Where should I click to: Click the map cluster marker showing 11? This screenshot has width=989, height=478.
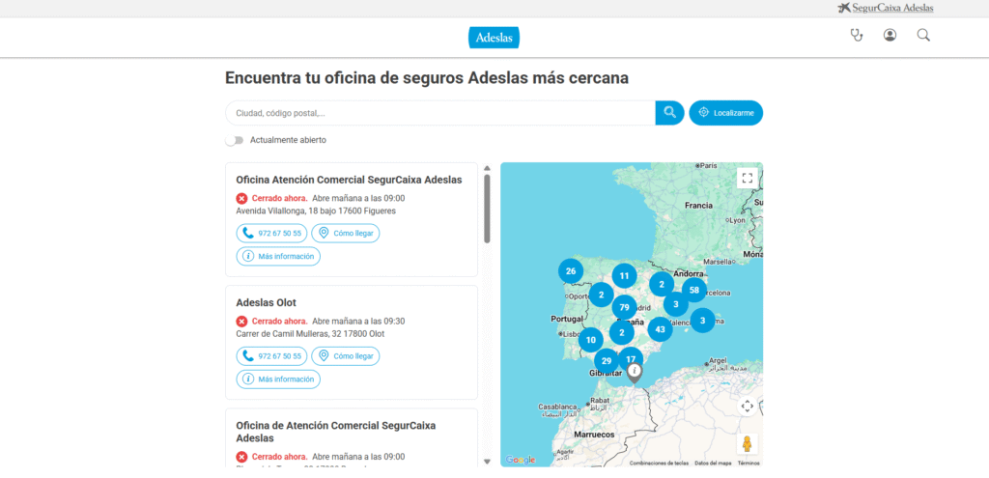coord(625,275)
